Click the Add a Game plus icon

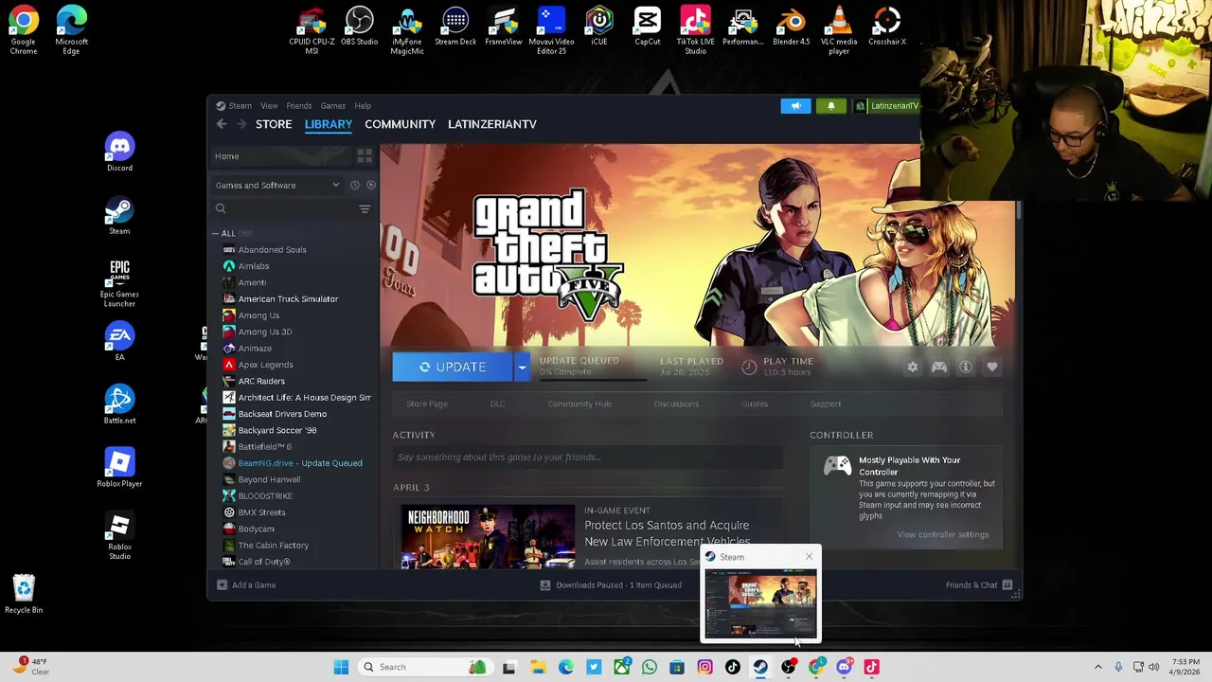tap(223, 585)
